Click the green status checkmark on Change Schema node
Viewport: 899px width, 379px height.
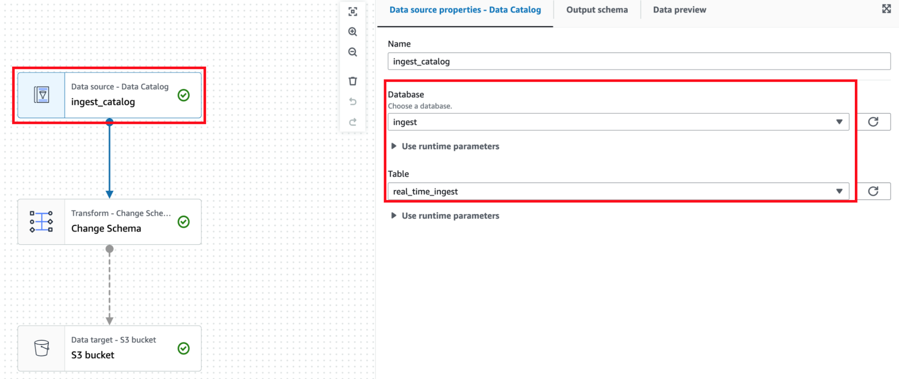coord(183,222)
